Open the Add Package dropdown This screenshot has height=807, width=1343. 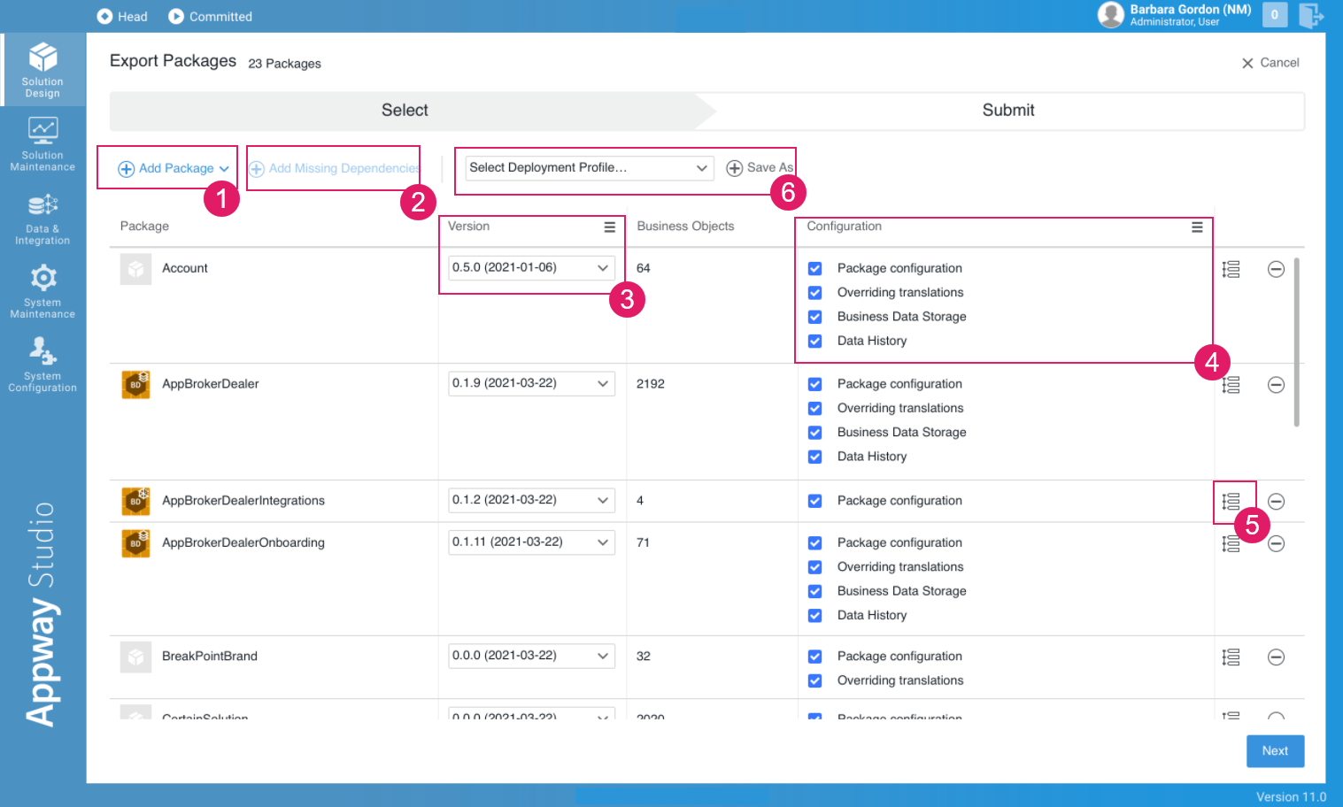(174, 169)
